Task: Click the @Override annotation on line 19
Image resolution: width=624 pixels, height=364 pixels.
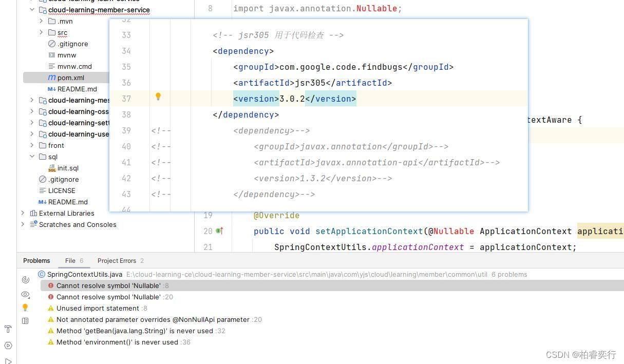Action: click(276, 215)
